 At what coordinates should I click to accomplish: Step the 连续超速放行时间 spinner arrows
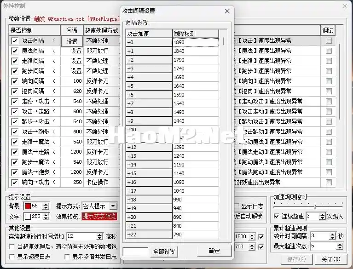tap(100, 236)
